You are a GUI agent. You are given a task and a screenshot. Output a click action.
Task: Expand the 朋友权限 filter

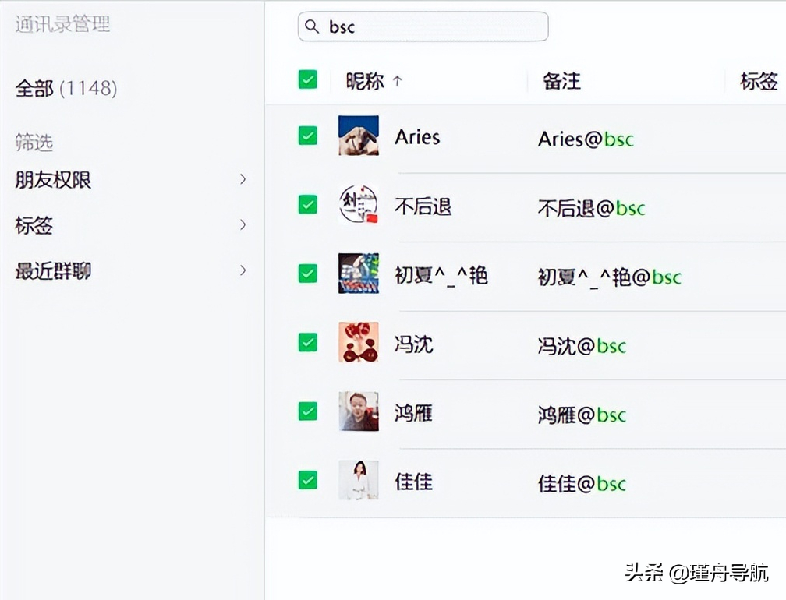(x=243, y=180)
